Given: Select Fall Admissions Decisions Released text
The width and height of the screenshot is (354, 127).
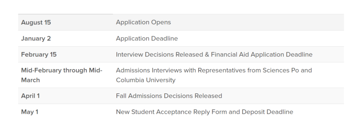Looking at the screenshot, I should pos(169,96).
